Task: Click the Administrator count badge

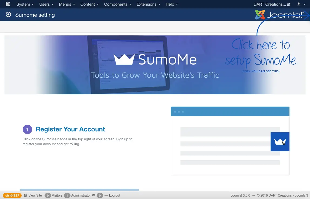Action: tap(67, 195)
